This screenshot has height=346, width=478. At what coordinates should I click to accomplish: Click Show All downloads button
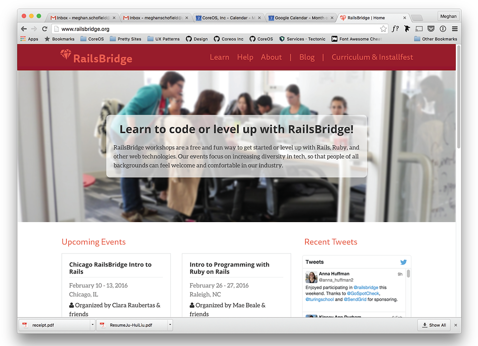[x=434, y=325]
